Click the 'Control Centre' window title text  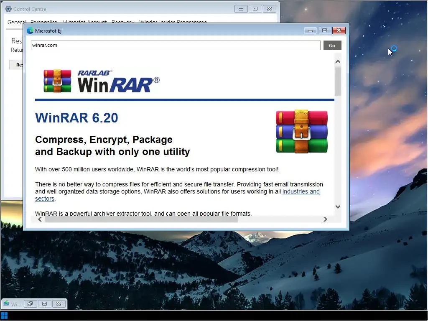[x=30, y=9]
